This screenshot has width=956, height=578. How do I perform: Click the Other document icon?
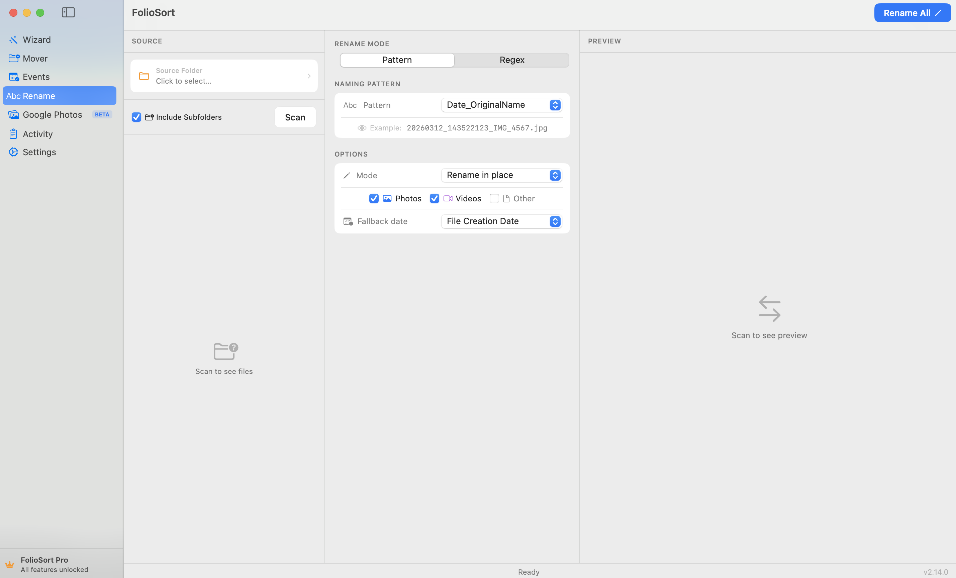pyautogui.click(x=506, y=199)
